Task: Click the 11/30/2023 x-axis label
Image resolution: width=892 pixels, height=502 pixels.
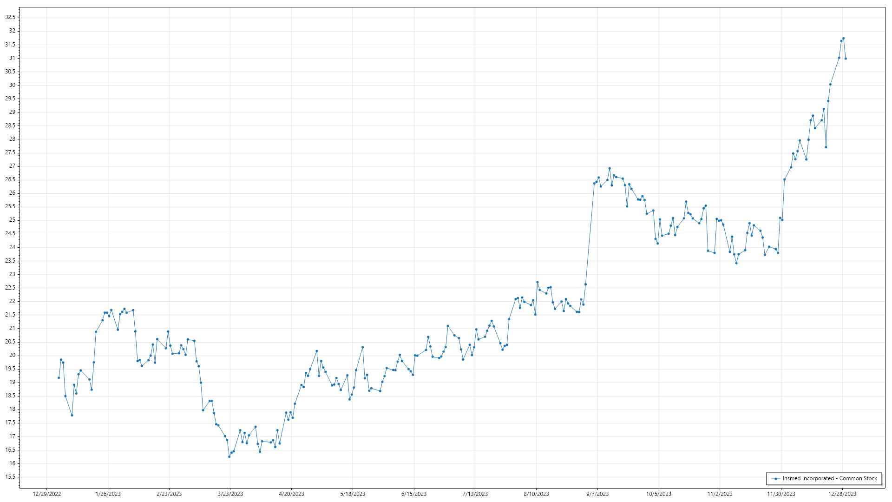Action: click(x=781, y=494)
